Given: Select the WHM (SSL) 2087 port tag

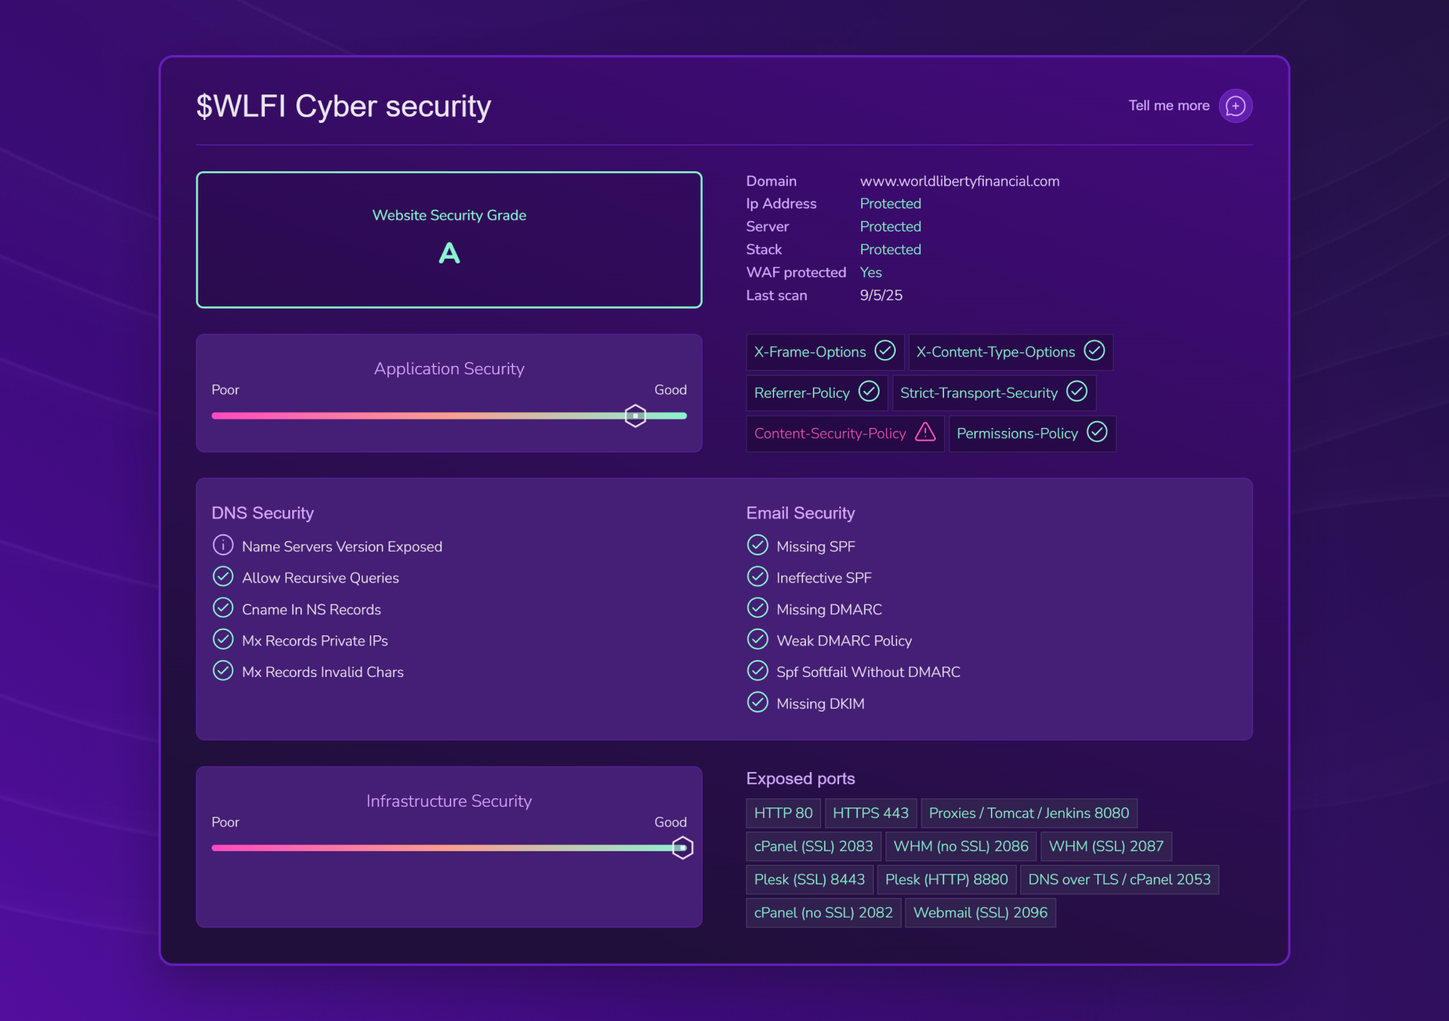Looking at the screenshot, I should (x=1106, y=847).
